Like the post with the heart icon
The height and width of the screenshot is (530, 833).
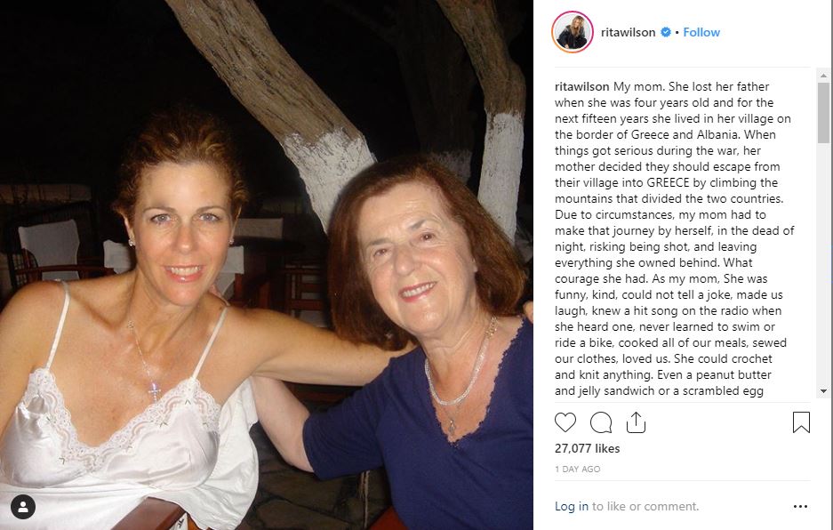tap(565, 422)
